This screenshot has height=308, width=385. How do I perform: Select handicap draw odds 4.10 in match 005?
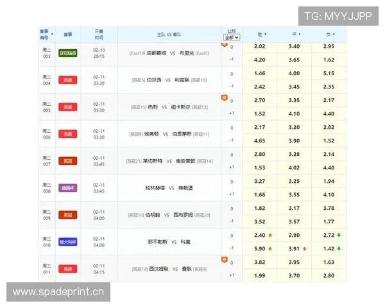click(x=294, y=114)
